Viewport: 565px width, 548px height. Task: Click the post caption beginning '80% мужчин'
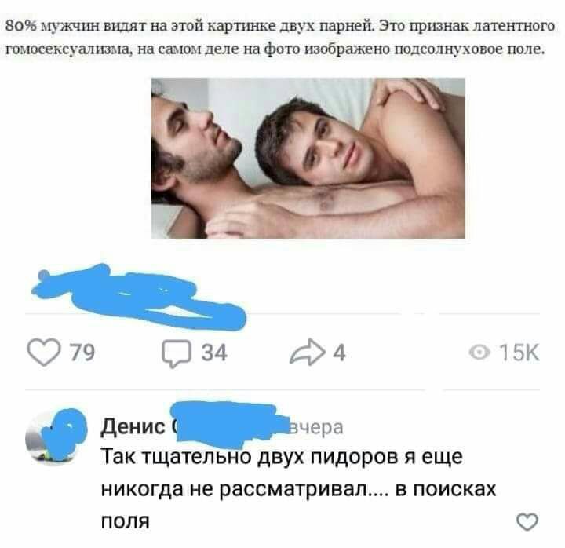click(280, 38)
